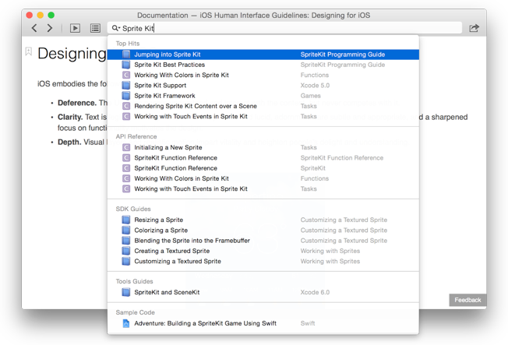508x345 pixels.
Task: Open the first SpriteKit Function Reference result
Action: point(263,158)
